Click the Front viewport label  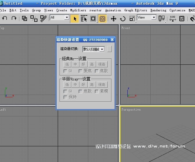click(126, 28)
